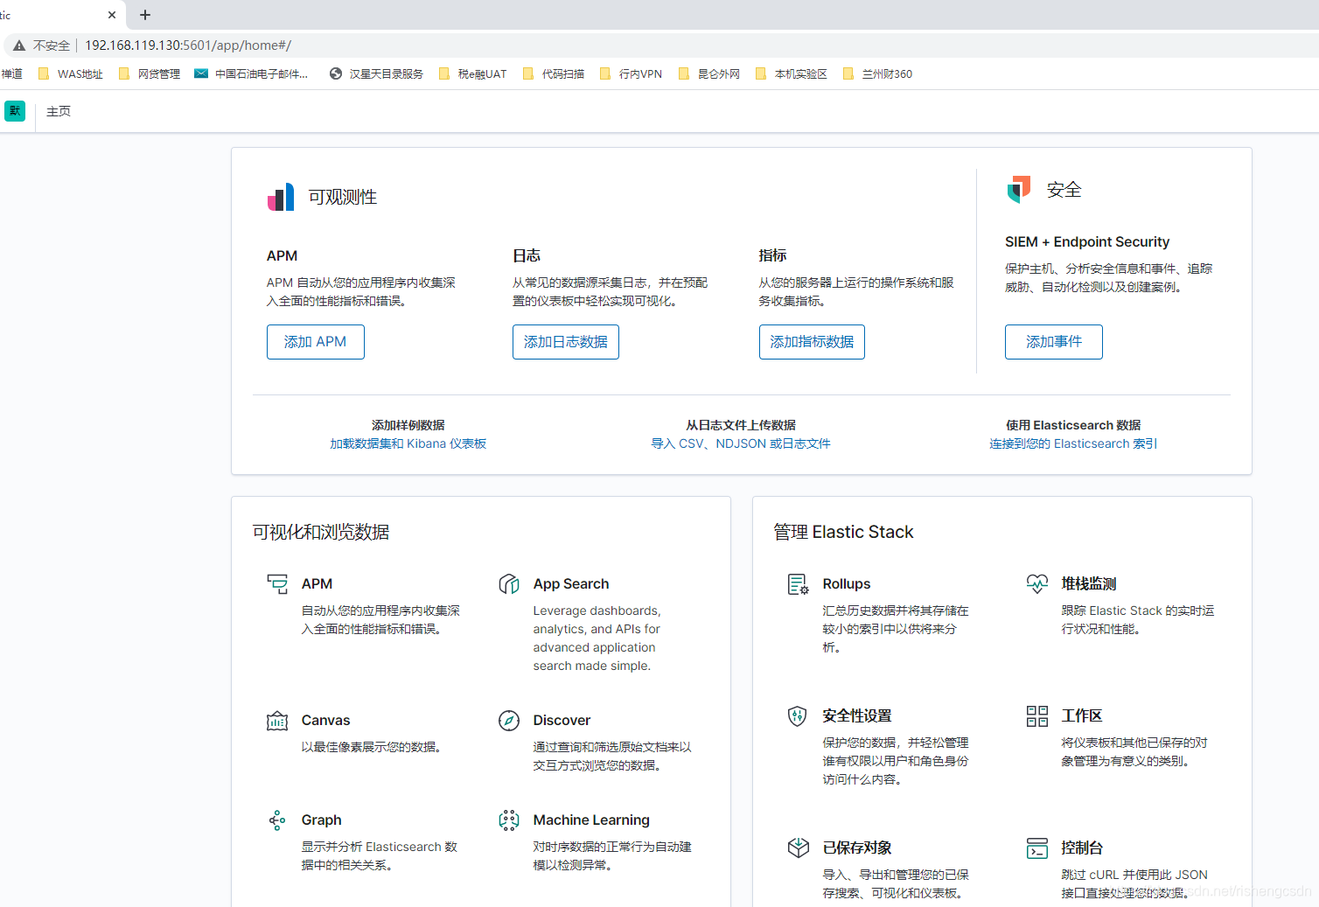
Task: Open the Discover compass icon
Action: click(x=509, y=721)
